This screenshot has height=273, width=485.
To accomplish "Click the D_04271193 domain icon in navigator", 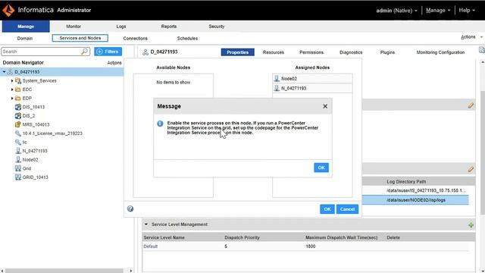I will coord(10,72).
